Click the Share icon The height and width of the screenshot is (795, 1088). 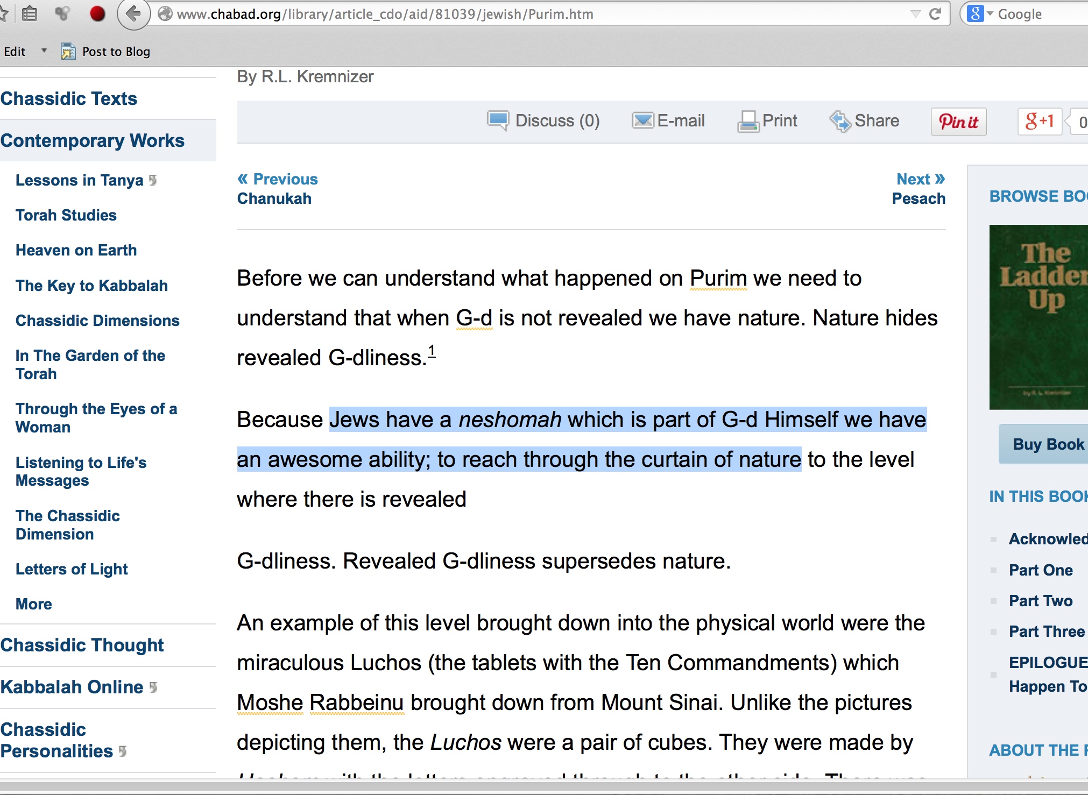tap(840, 121)
